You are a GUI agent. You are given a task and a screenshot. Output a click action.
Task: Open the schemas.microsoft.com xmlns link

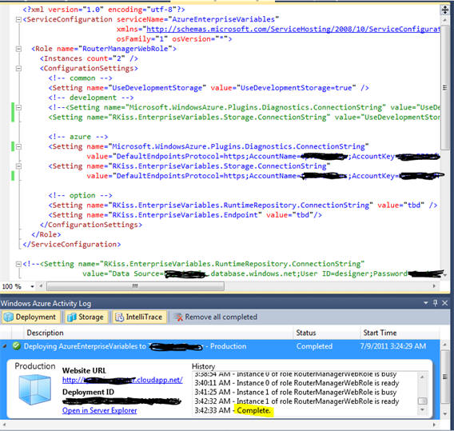(x=293, y=30)
